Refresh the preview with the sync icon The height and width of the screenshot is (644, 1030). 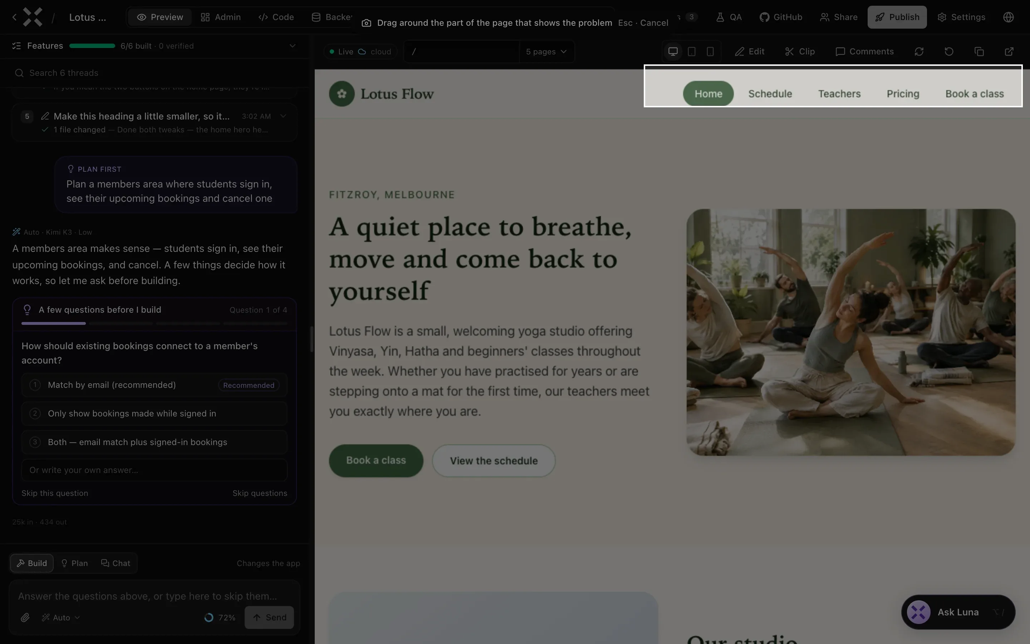click(919, 52)
